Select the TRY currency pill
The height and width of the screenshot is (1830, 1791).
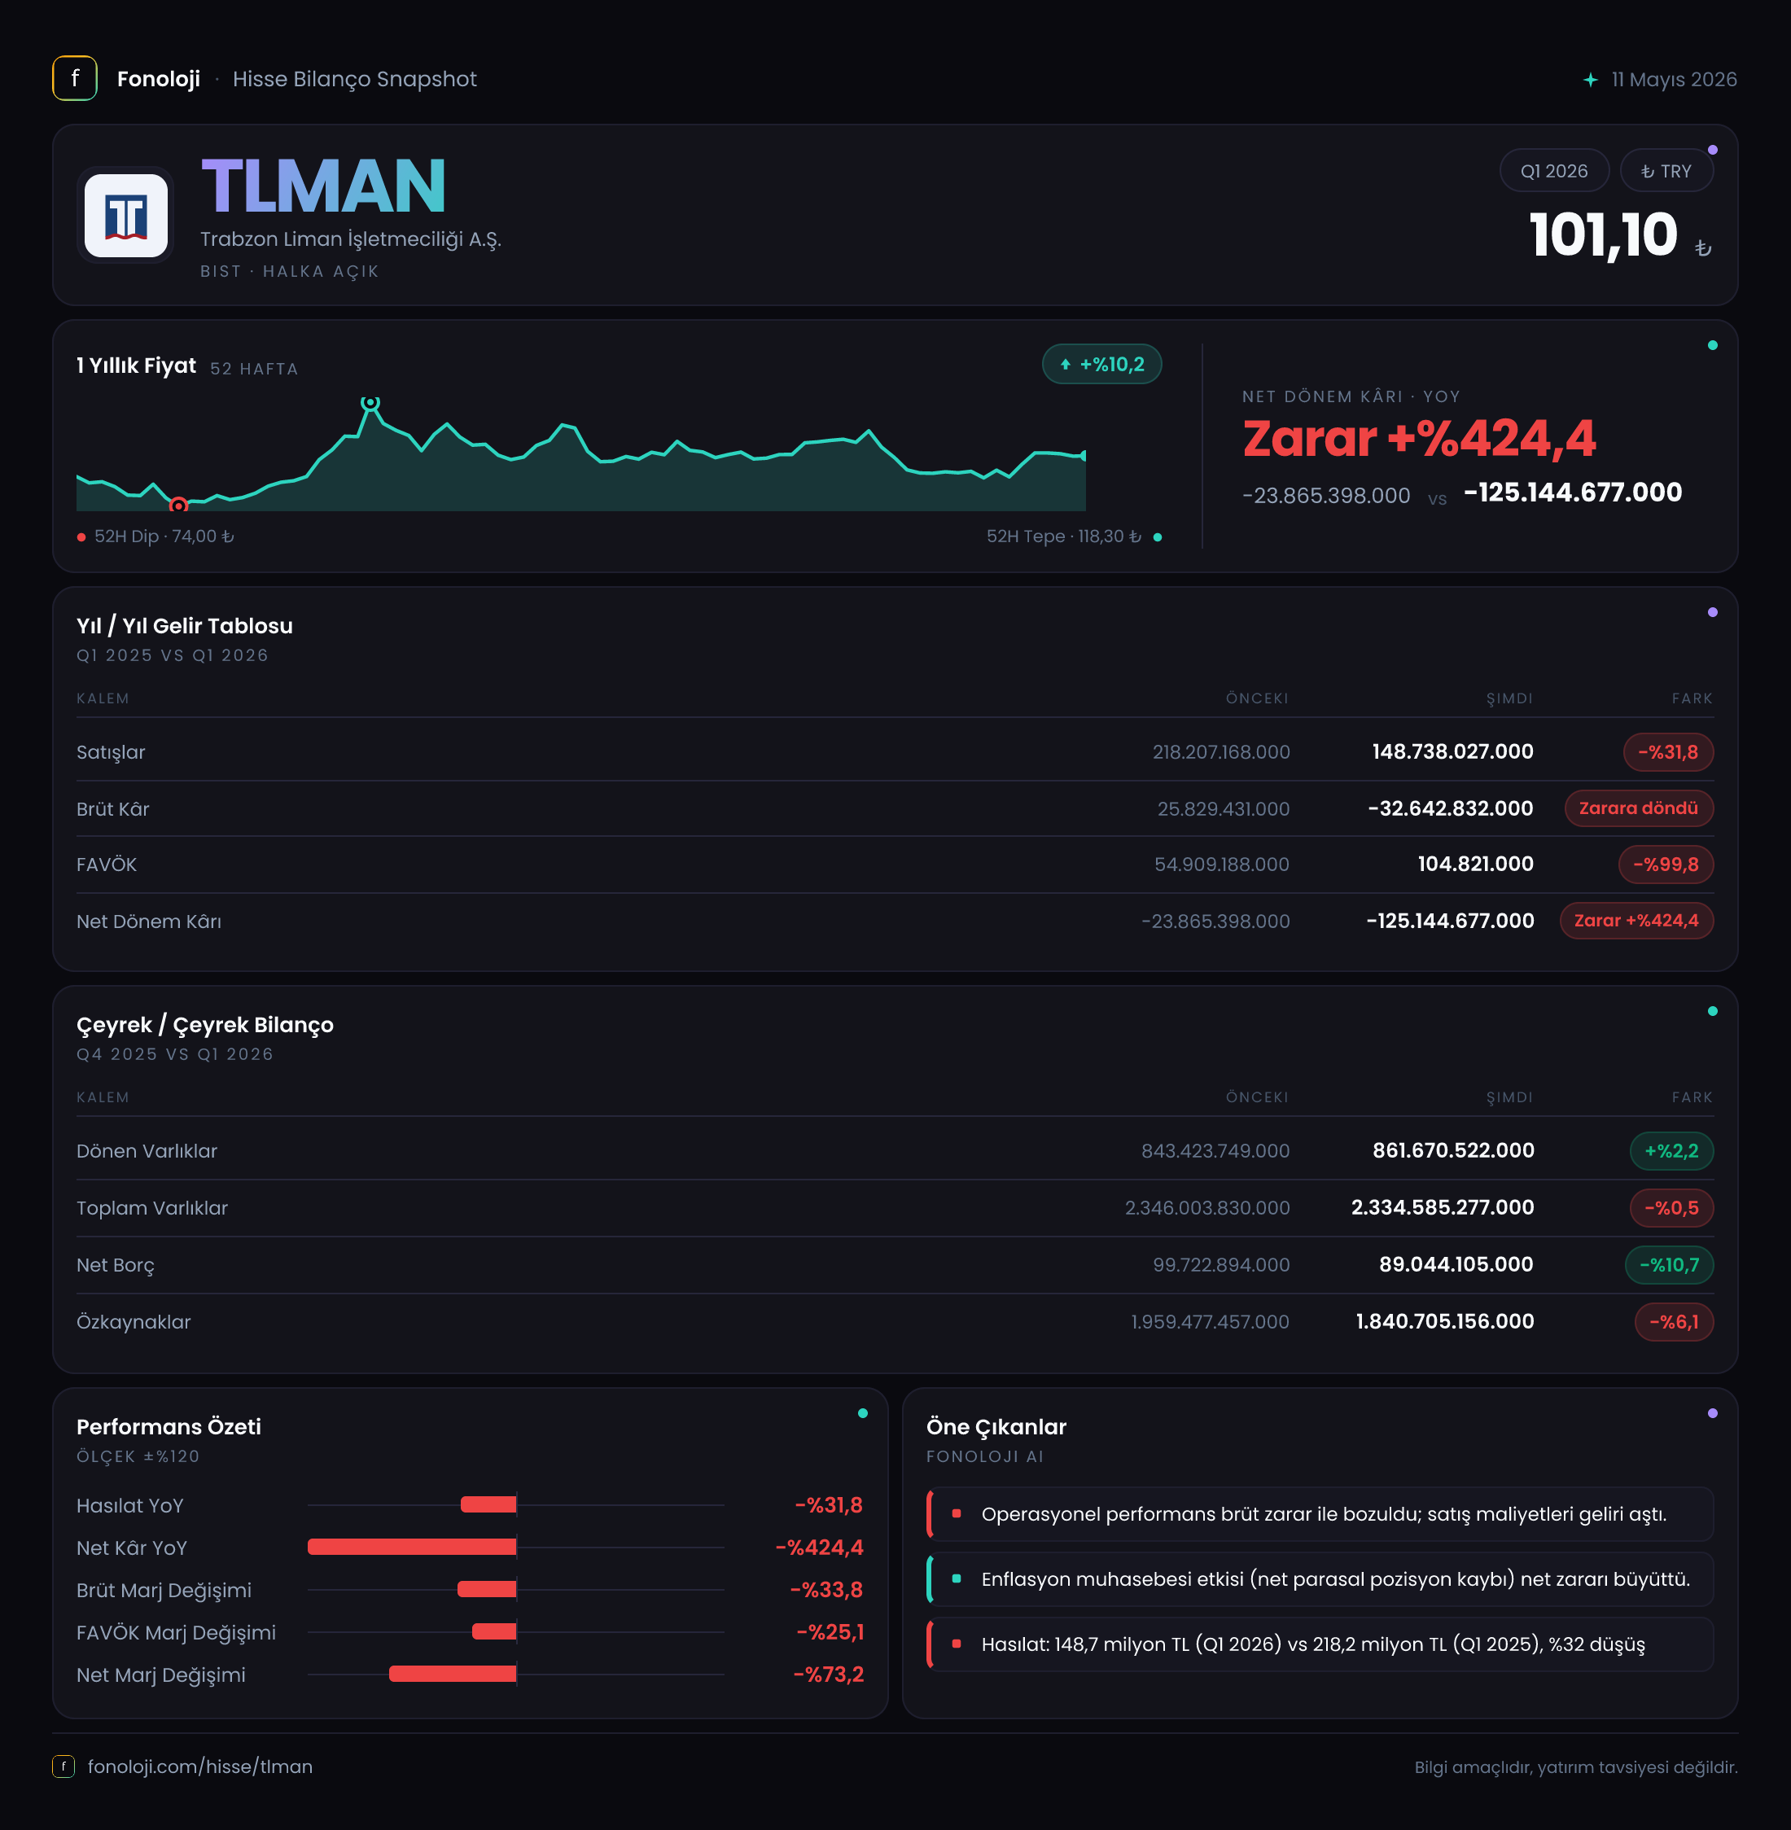(x=1666, y=171)
